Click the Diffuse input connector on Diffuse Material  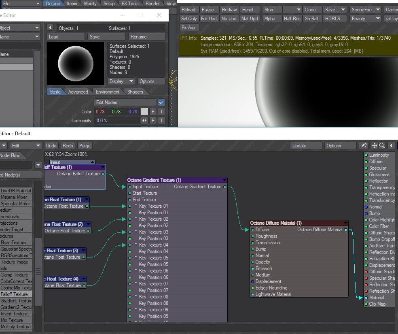(x=252, y=230)
